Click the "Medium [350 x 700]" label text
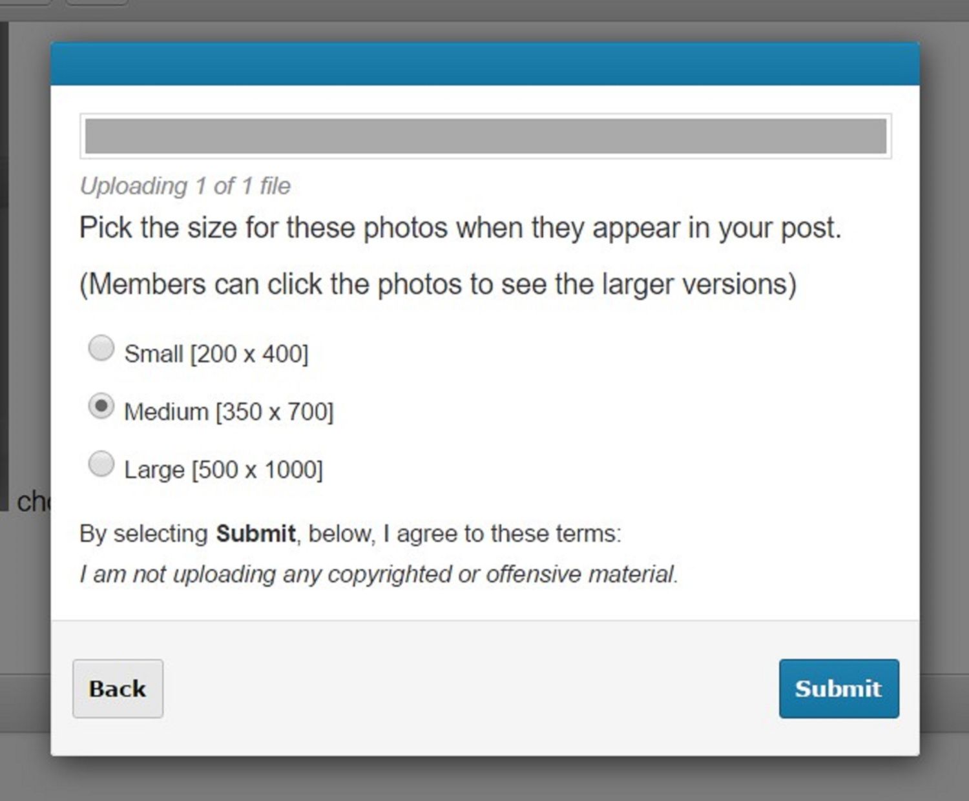This screenshot has width=969, height=801. (229, 411)
